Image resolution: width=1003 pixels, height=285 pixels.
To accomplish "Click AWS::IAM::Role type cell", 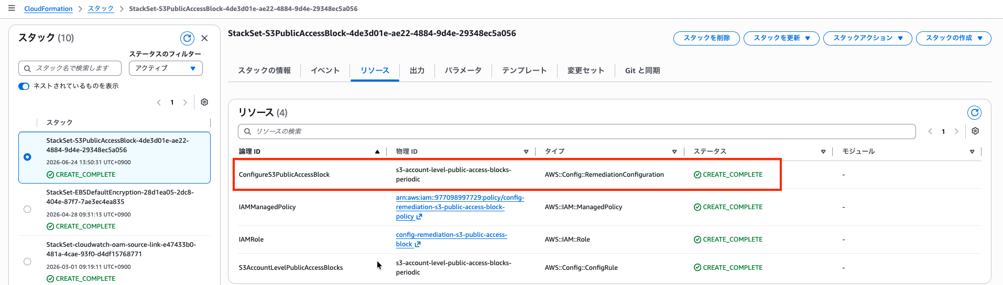I will click(x=567, y=240).
